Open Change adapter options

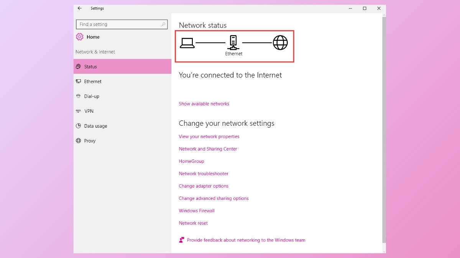204,186
